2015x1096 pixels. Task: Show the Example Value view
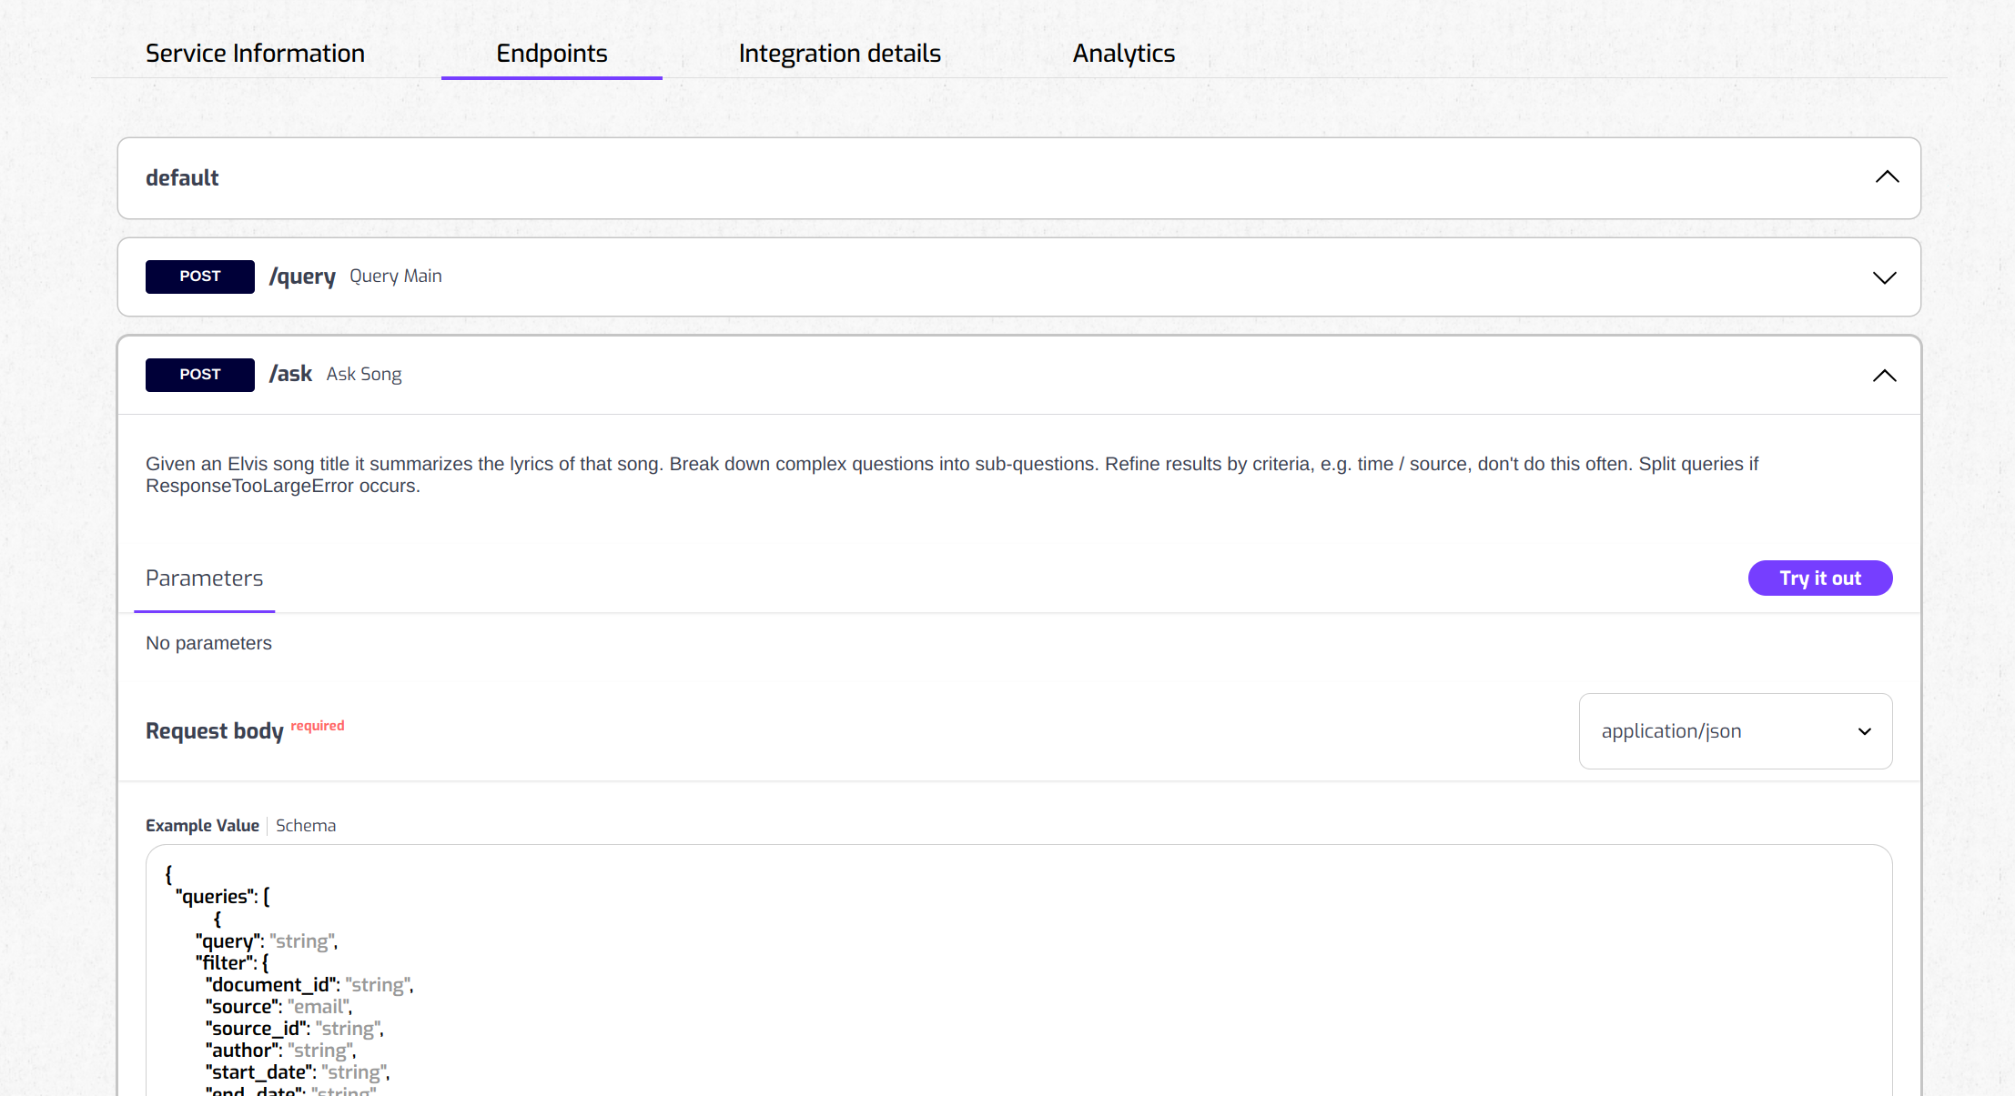(202, 826)
